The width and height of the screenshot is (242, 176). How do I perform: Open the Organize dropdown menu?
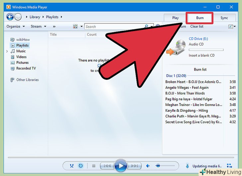[x=16, y=26]
